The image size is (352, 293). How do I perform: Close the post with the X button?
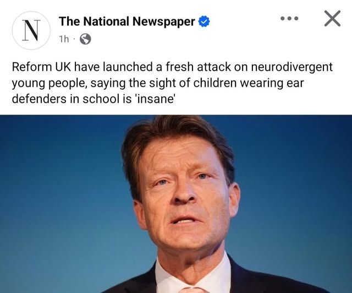point(332,18)
